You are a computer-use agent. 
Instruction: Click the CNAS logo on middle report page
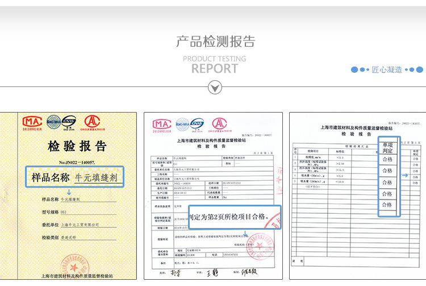tap(197, 124)
